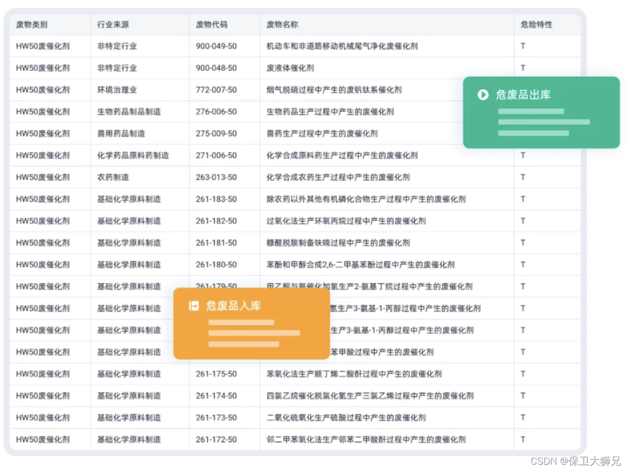This screenshot has width=629, height=471.
Task: Select waste code 271-006-50
Action: pyautogui.click(x=216, y=156)
